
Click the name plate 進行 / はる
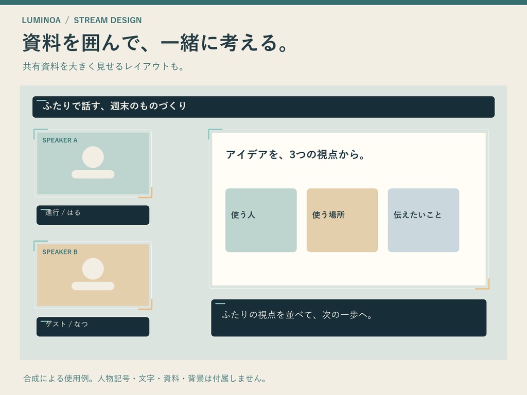point(93,215)
